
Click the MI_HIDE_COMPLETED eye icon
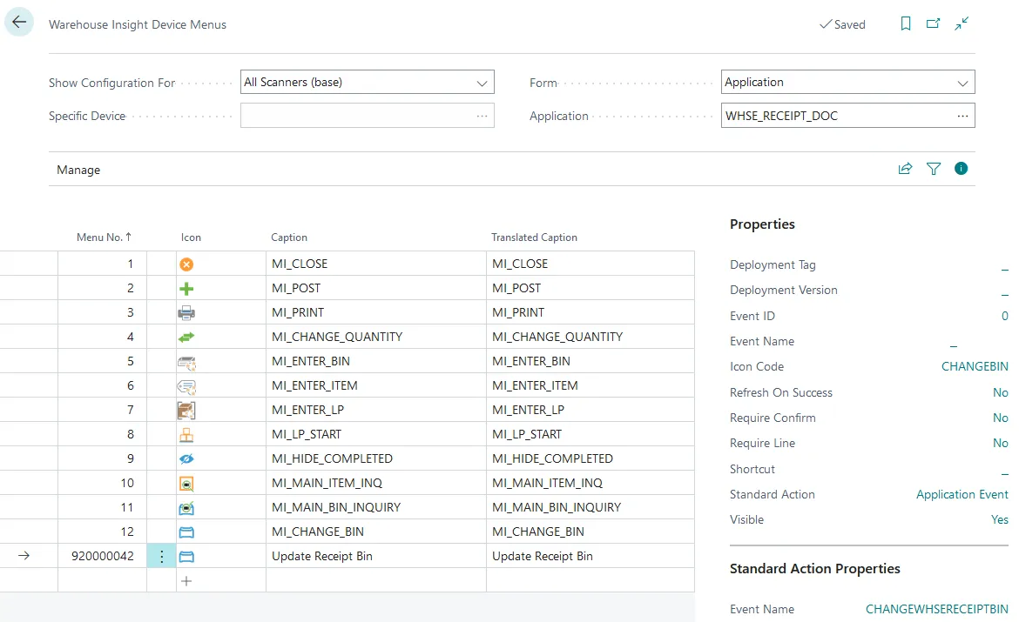tap(186, 458)
